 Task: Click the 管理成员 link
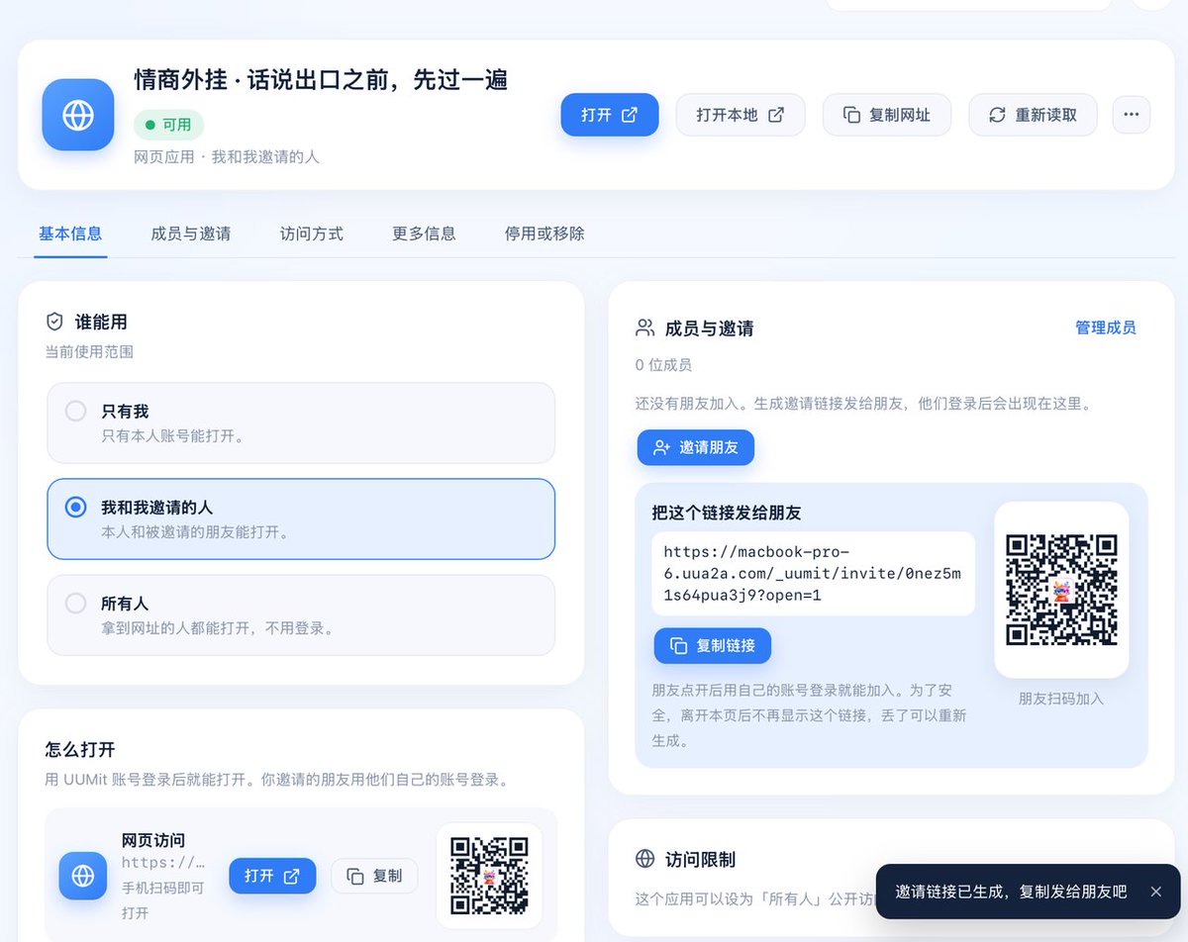click(x=1106, y=328)
